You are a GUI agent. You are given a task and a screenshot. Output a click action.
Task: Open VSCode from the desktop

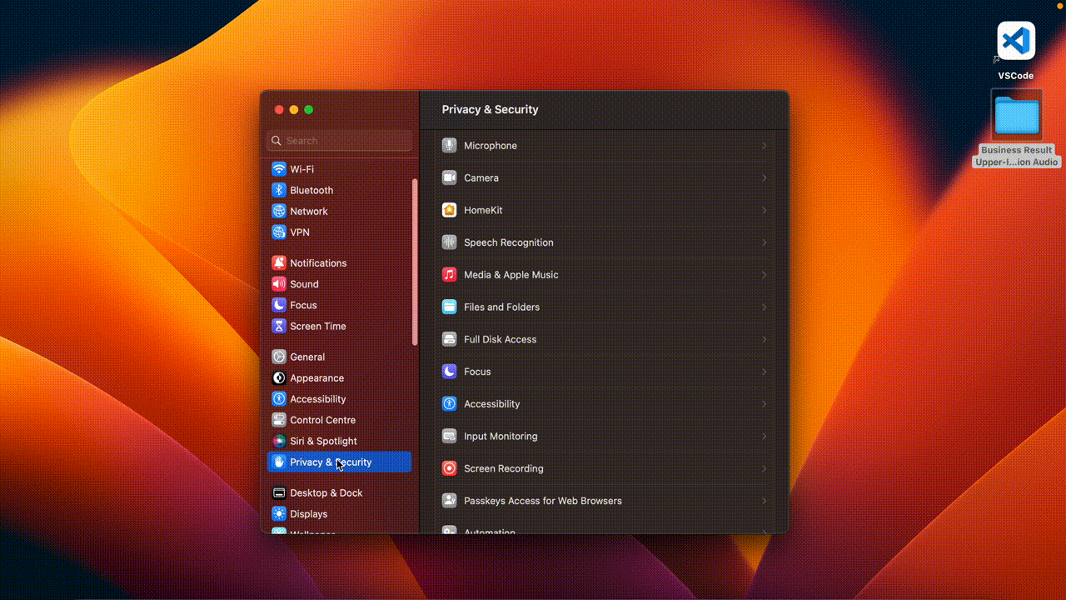(x=1015, y=42)
